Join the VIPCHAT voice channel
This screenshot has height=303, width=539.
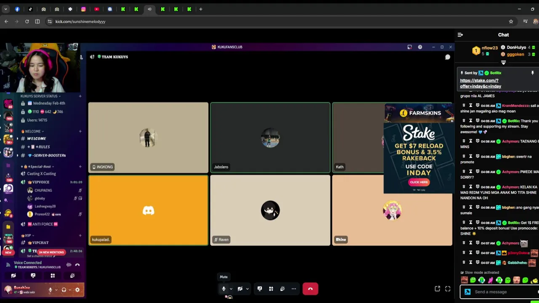40,243
